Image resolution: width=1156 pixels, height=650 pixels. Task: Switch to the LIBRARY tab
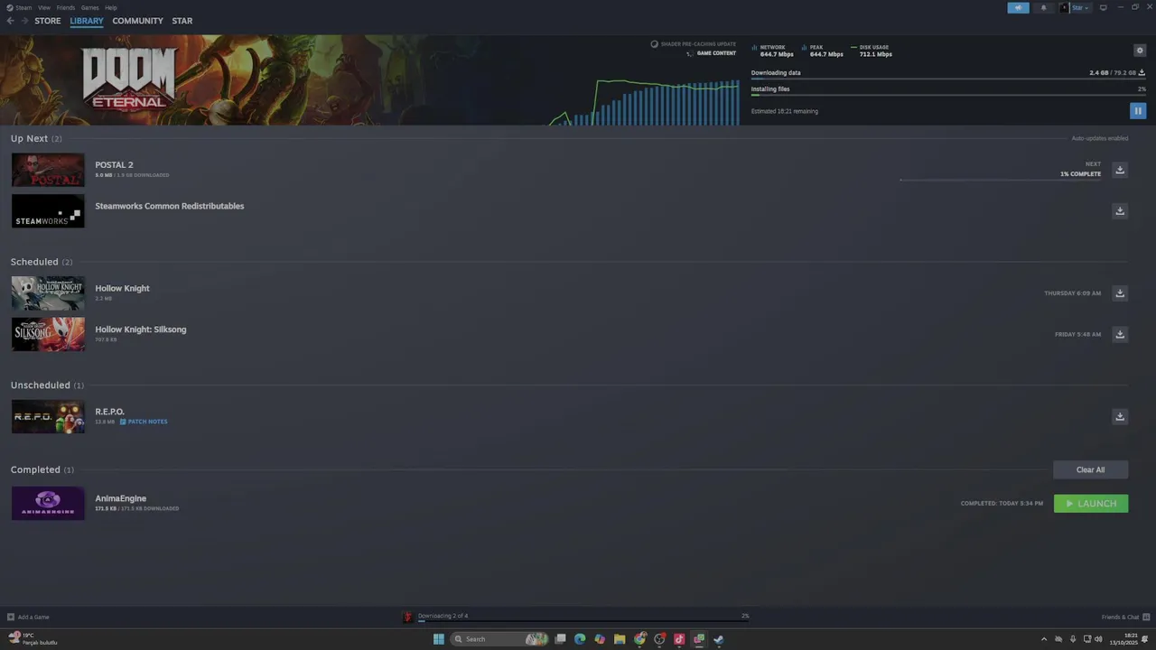(87, 21)
